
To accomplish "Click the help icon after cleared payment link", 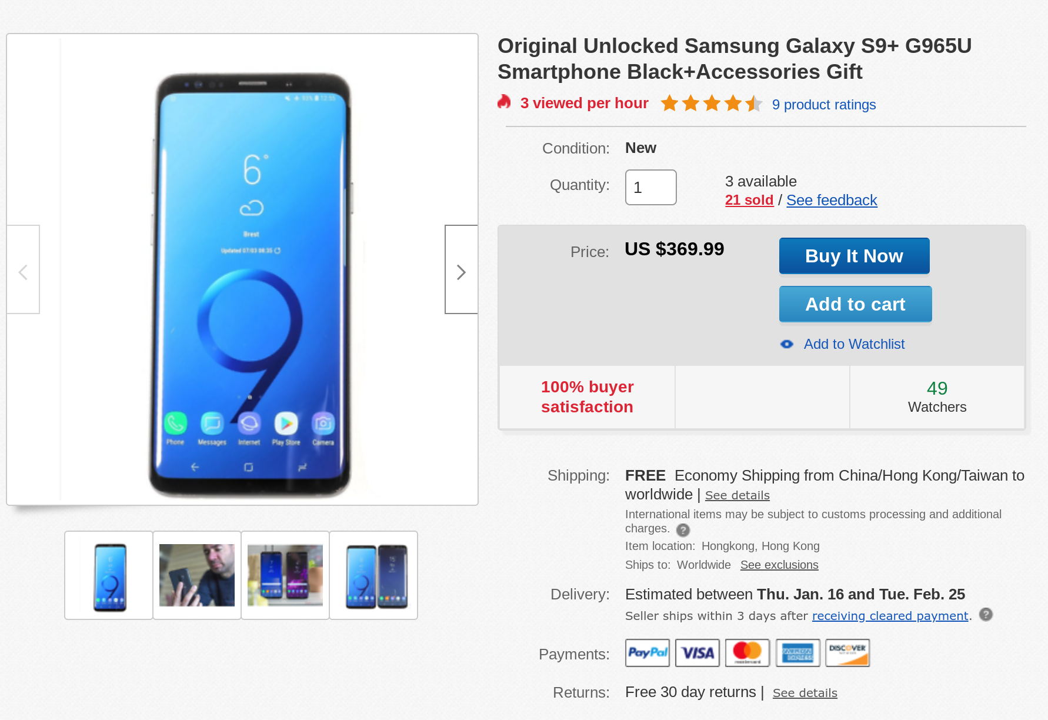I will [986, 615].
